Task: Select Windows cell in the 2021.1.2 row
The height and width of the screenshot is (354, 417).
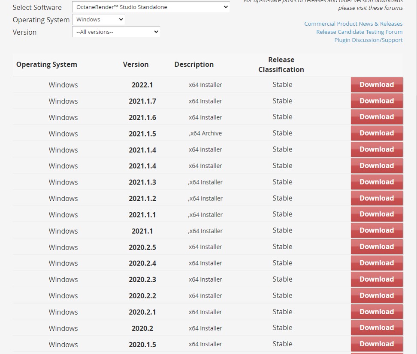Action: click(63, 199)
